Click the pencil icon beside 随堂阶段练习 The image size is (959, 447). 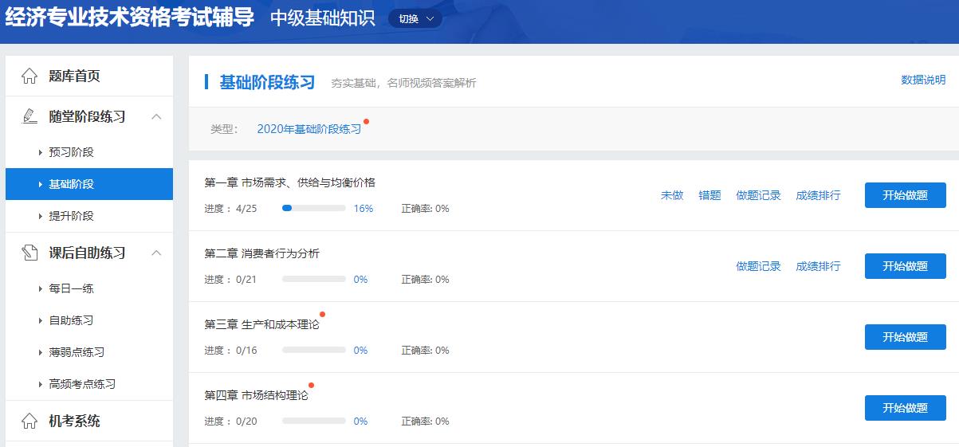point(29,116)
